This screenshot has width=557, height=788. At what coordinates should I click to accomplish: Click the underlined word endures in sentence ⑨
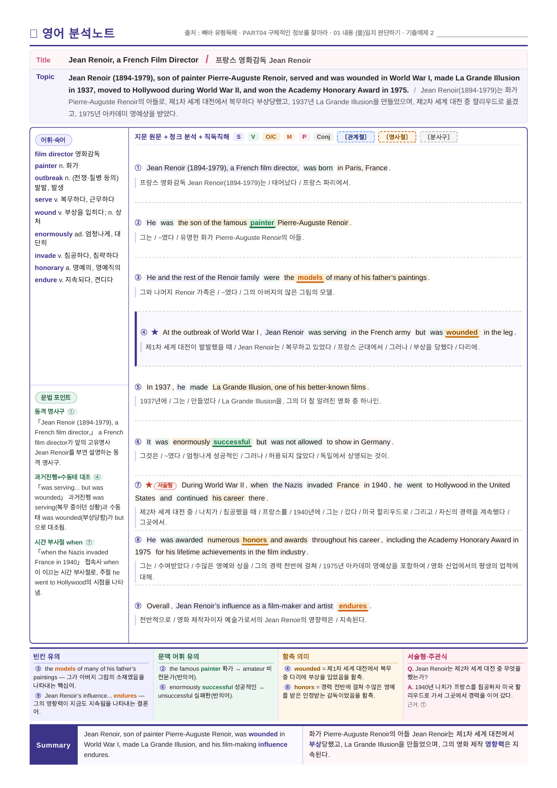(x=353, y=606)
